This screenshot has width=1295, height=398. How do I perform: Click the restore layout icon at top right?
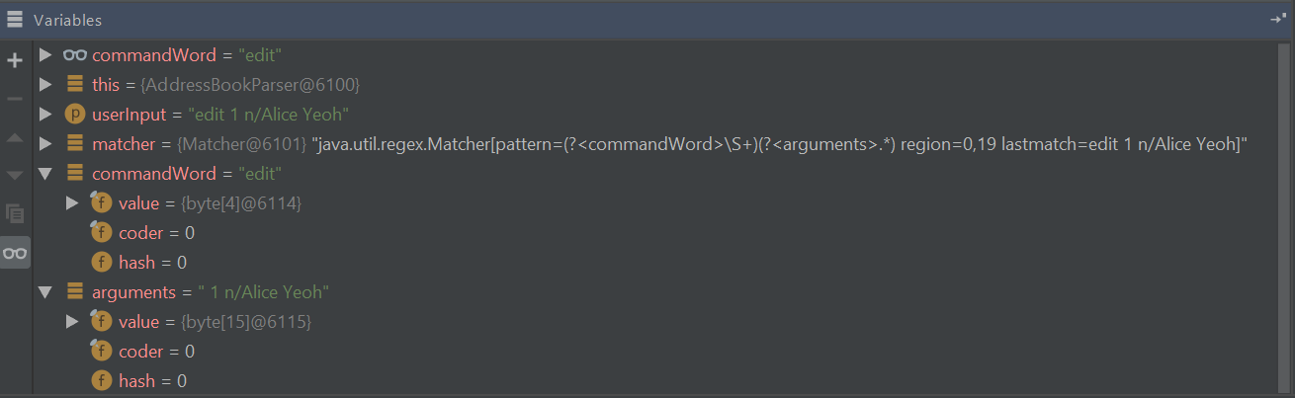(1277, 20)
